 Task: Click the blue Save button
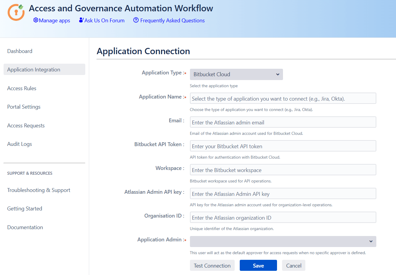point(258,265)
